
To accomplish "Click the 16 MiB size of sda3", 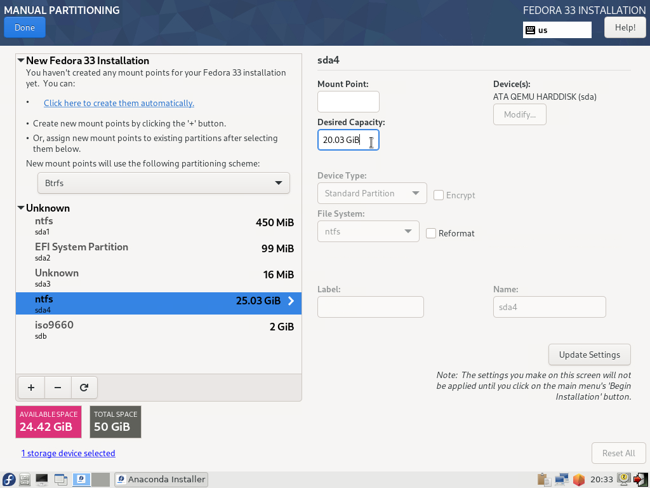I will [279, 275].
